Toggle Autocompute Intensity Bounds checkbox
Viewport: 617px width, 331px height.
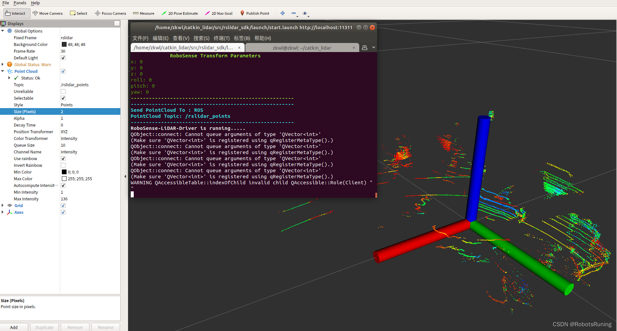[x=63, y=185]
